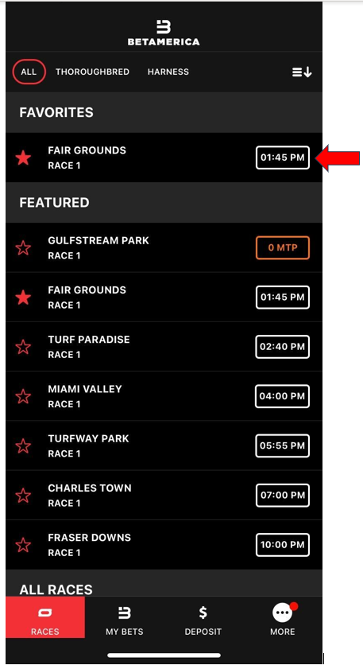Unfavorite Fair Grounds in Favorites section
The image size is (363, 669).
tap(23, 158)
